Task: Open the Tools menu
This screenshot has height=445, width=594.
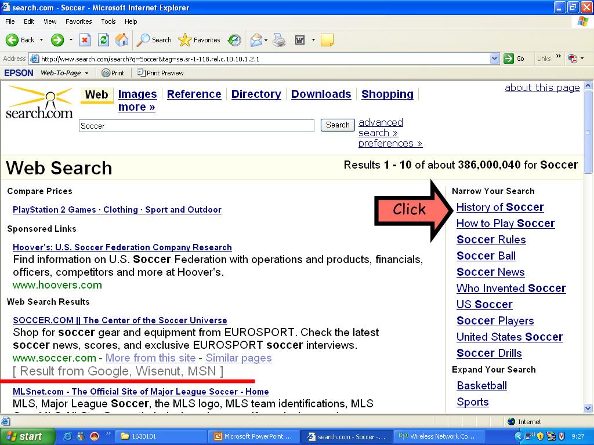Action: (x=108, y=21)
